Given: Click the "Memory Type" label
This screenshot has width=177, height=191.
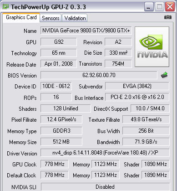Looking at the screenshot, I should pos(22,131).
